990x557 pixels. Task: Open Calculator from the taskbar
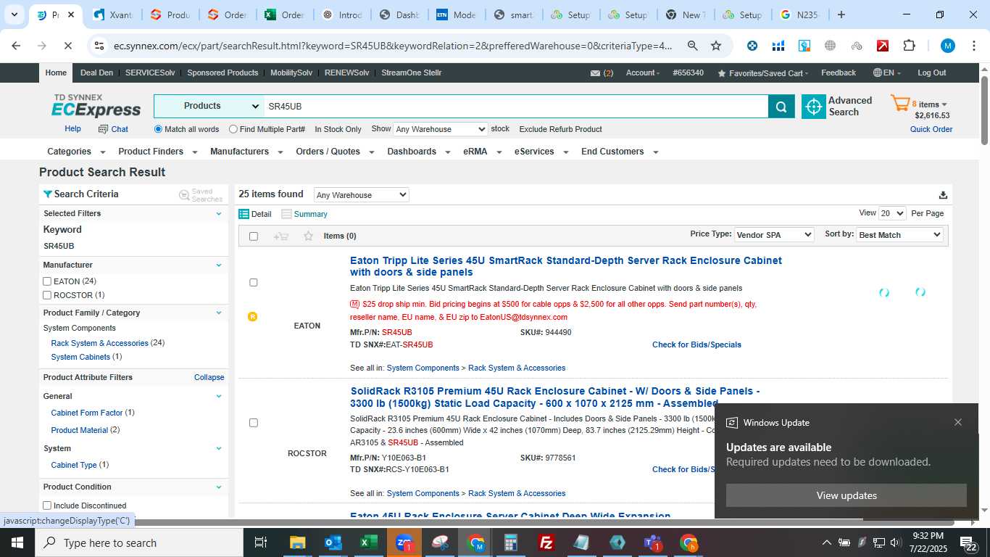coord(511,542)
